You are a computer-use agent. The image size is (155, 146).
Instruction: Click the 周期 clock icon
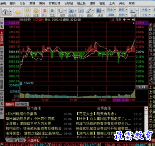pyautogui.click(x=61, y=11)
